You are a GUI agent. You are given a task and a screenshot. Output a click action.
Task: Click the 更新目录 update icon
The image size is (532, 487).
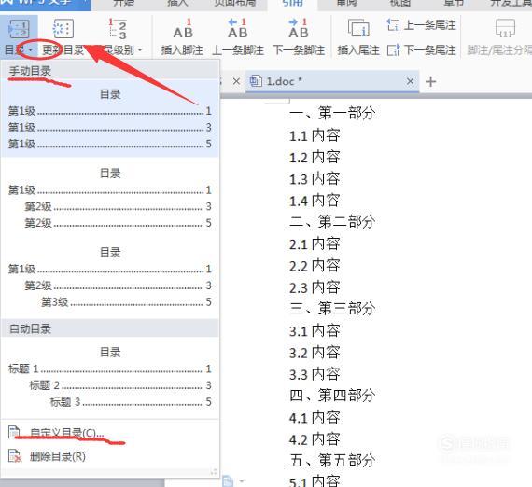[63, 29]
